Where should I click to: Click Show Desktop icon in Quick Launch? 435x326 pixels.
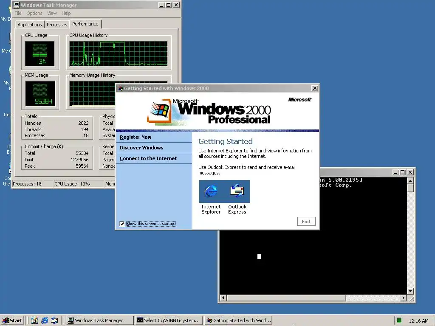pyautogui.click(x=35, y=320)
